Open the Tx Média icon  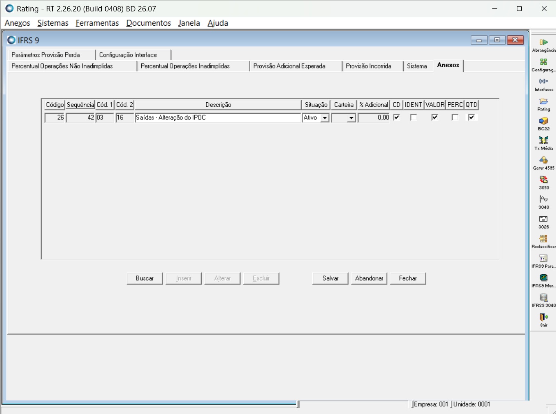[543, 141]
